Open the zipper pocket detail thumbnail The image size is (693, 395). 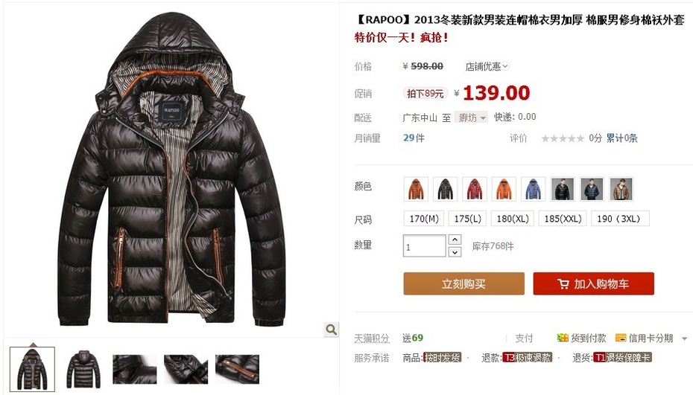[x=238, y=369]
